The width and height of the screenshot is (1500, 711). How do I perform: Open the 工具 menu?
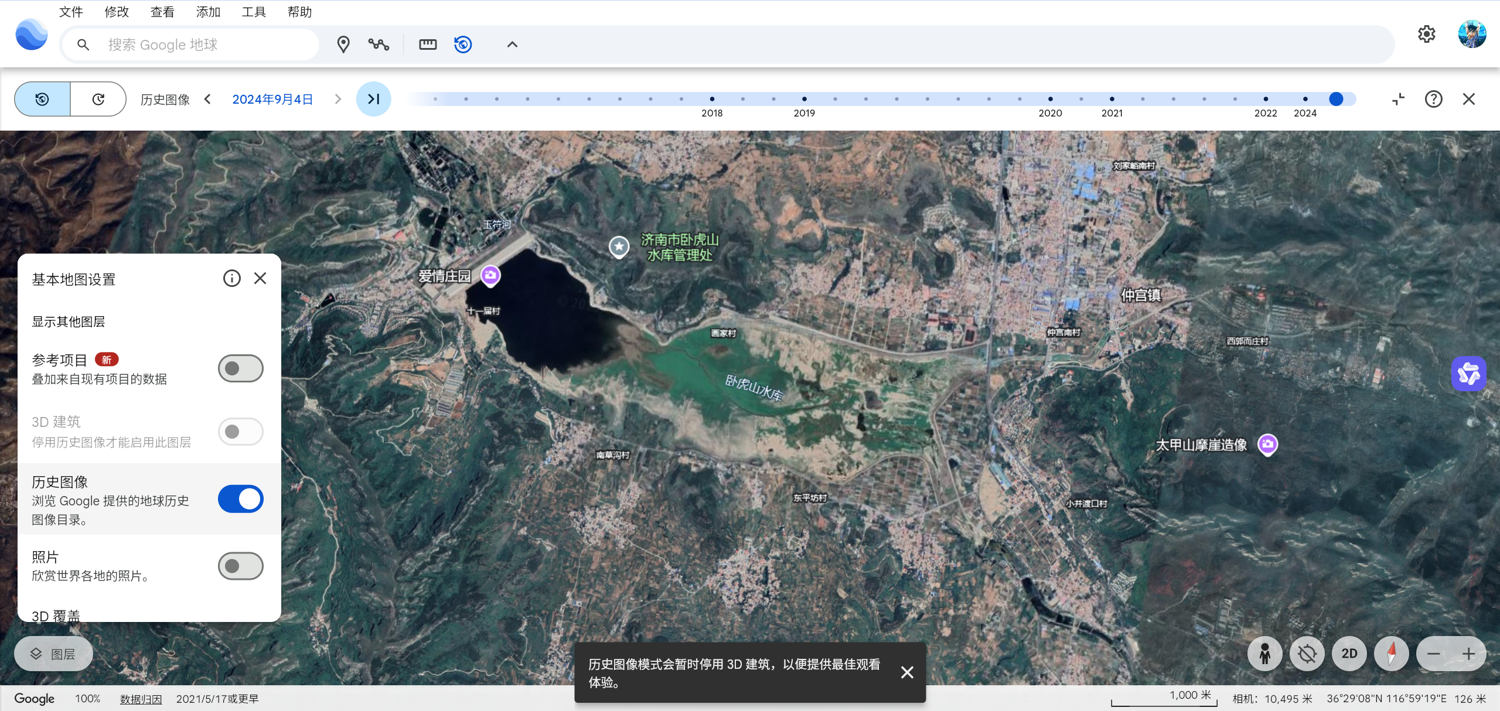click(254, 12)
